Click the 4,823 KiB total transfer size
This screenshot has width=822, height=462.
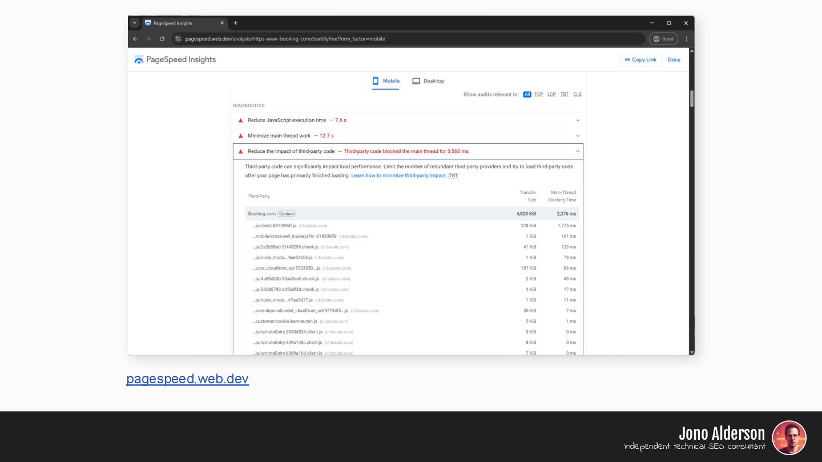tap(526, 214)
